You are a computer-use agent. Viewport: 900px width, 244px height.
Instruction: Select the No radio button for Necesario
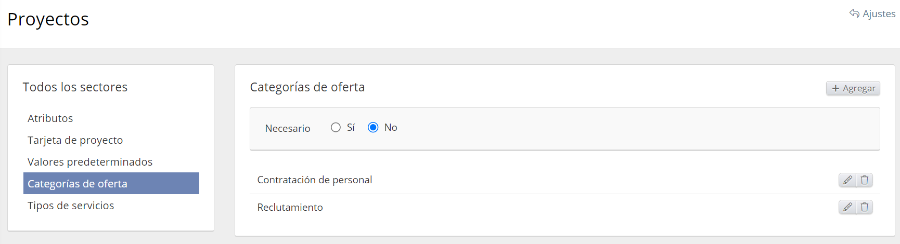point(373,127)
